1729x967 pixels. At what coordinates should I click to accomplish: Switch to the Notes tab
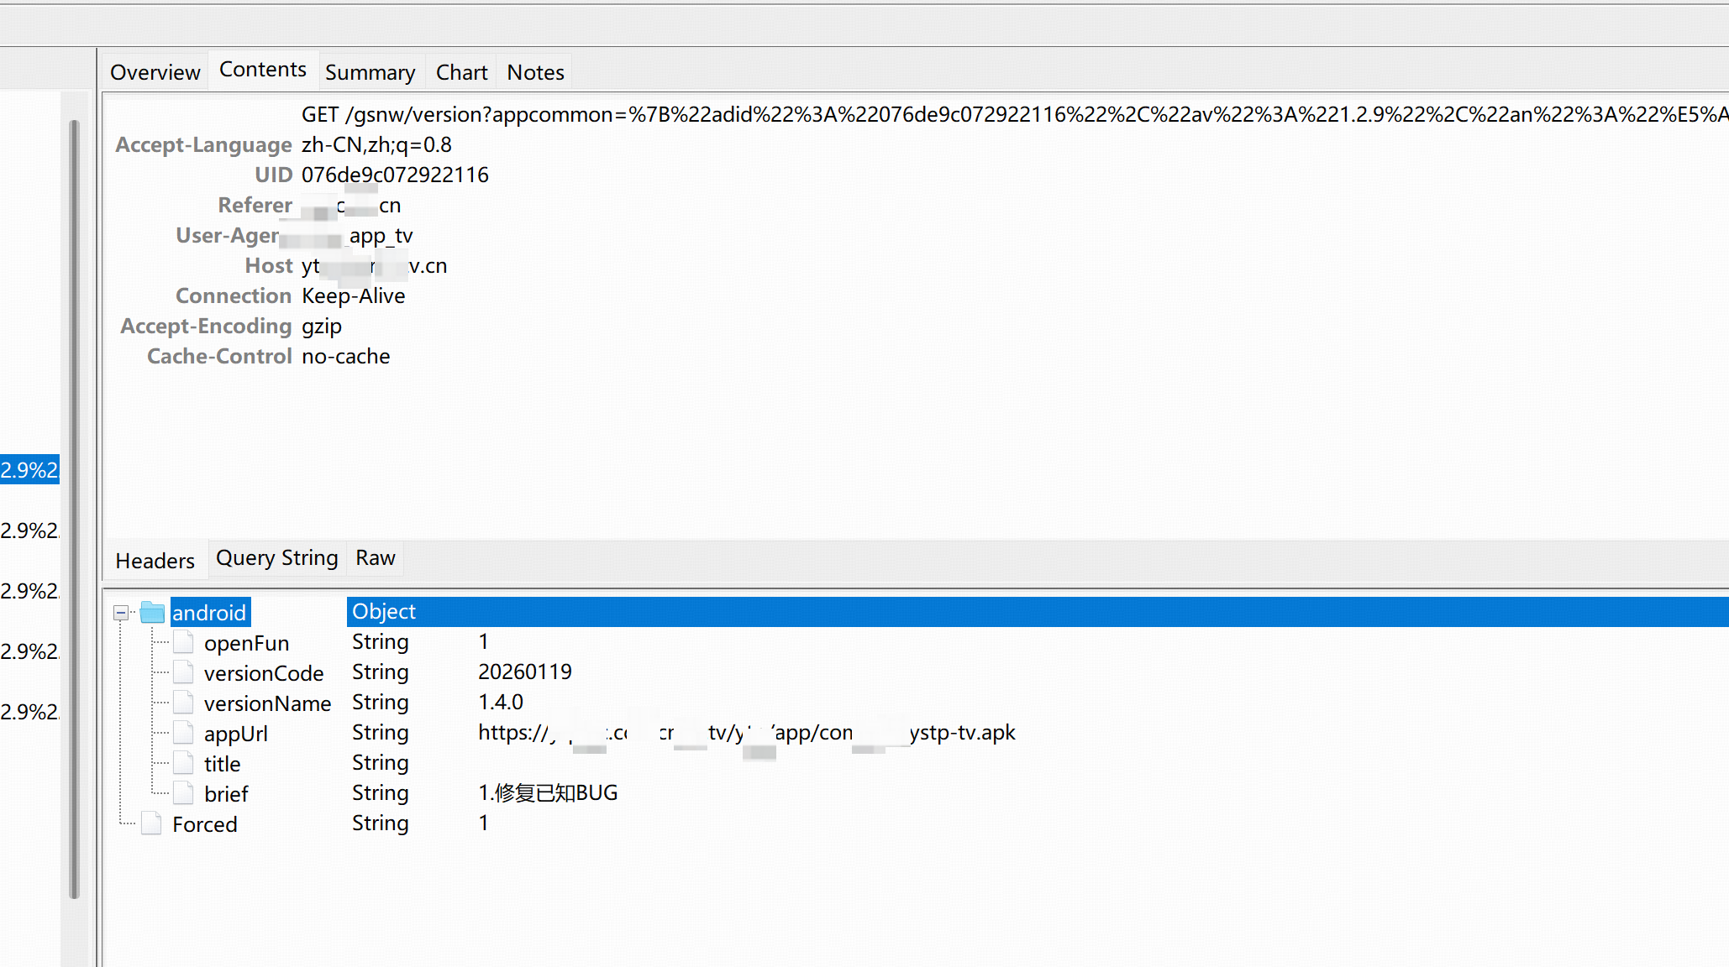click(535, 72)
